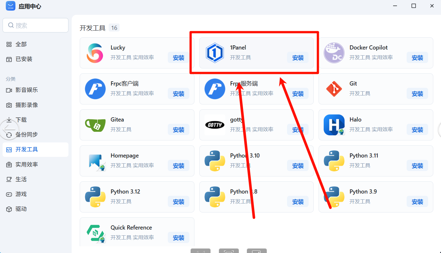441x253 pixels.
Task: Install the Git app
Action: tap(417, 94)
